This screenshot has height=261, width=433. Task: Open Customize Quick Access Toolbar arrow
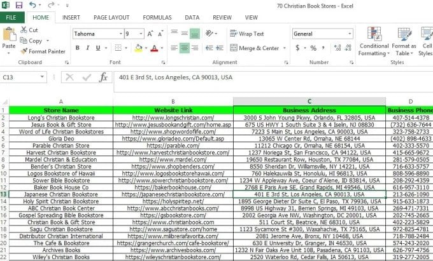coord(67,5)
